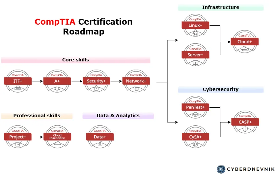Click the Security+ badge with lock icon
277x174 pixels.
tap(96, 81)
